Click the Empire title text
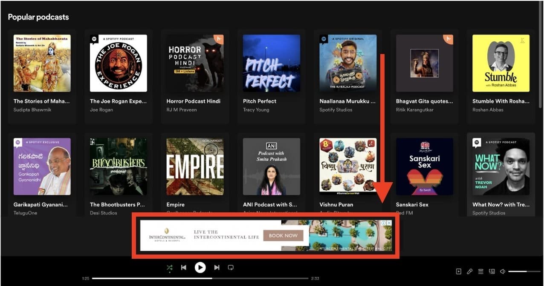The image size is (544, 286). [175, 205]
